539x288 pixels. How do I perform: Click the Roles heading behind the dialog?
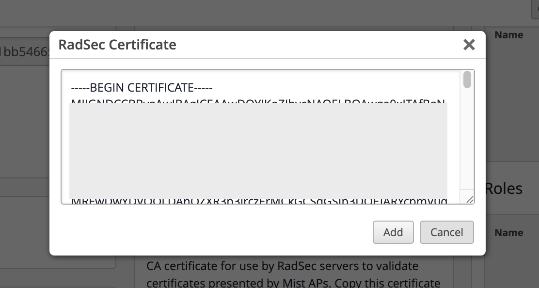coord(504,188)
